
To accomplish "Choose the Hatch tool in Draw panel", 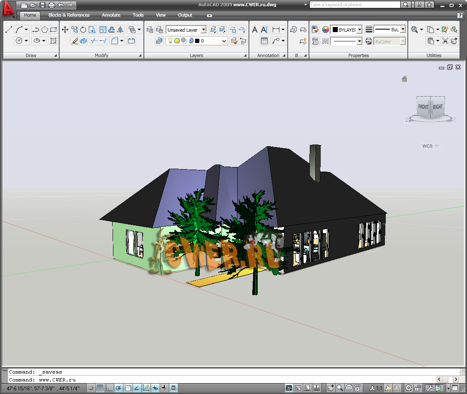I will tap(53, 41).
